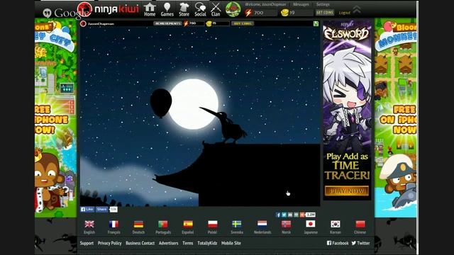
Task: Open the Privacy Policy footer link
Action: 109,243
